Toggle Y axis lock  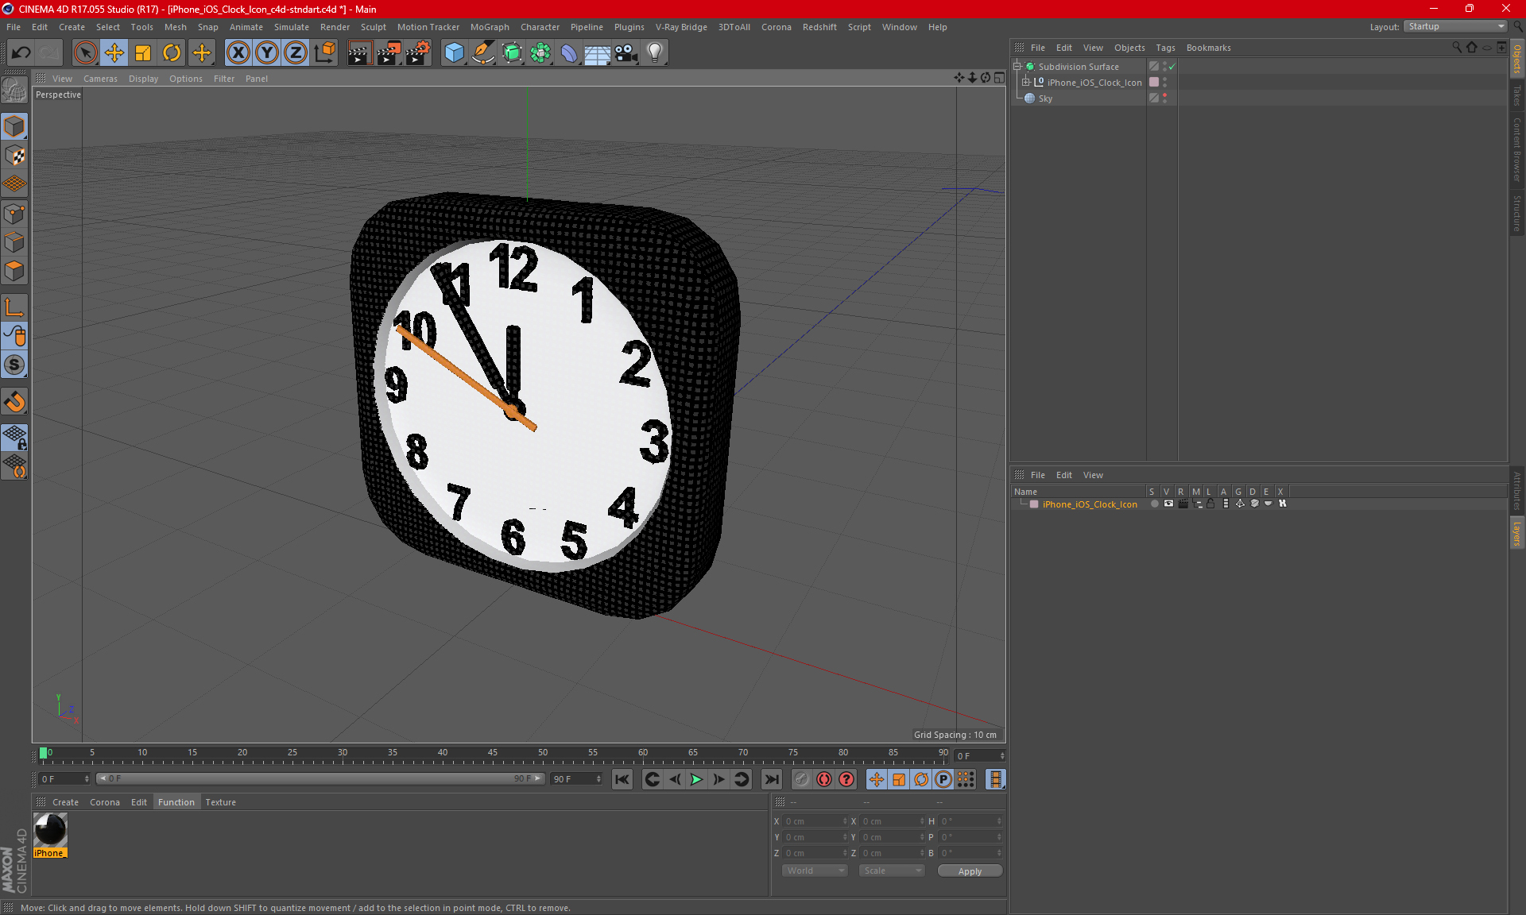[267, 53]
